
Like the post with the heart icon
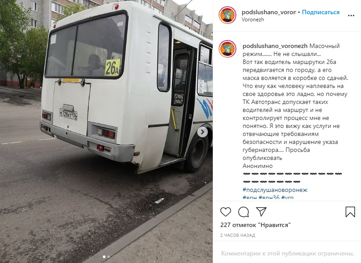[x=226, y=212]
